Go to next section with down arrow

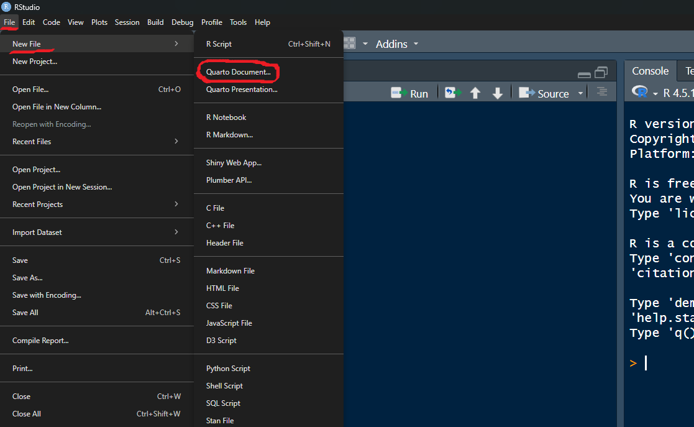click(x=497, y=93)
